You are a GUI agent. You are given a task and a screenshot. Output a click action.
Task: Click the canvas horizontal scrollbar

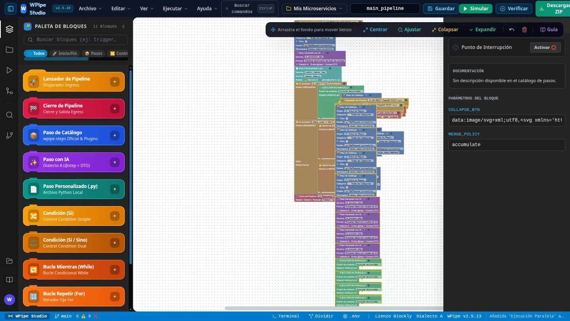(x=334, y=308)
